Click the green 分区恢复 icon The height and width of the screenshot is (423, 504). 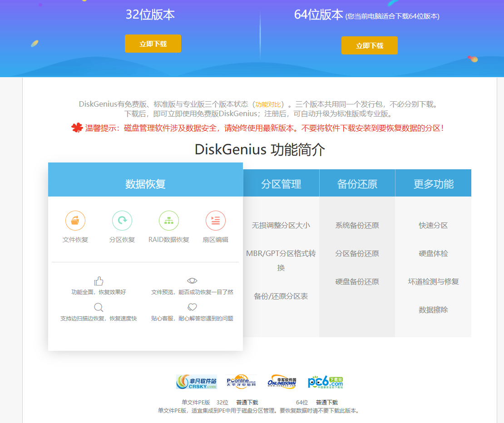122,221
